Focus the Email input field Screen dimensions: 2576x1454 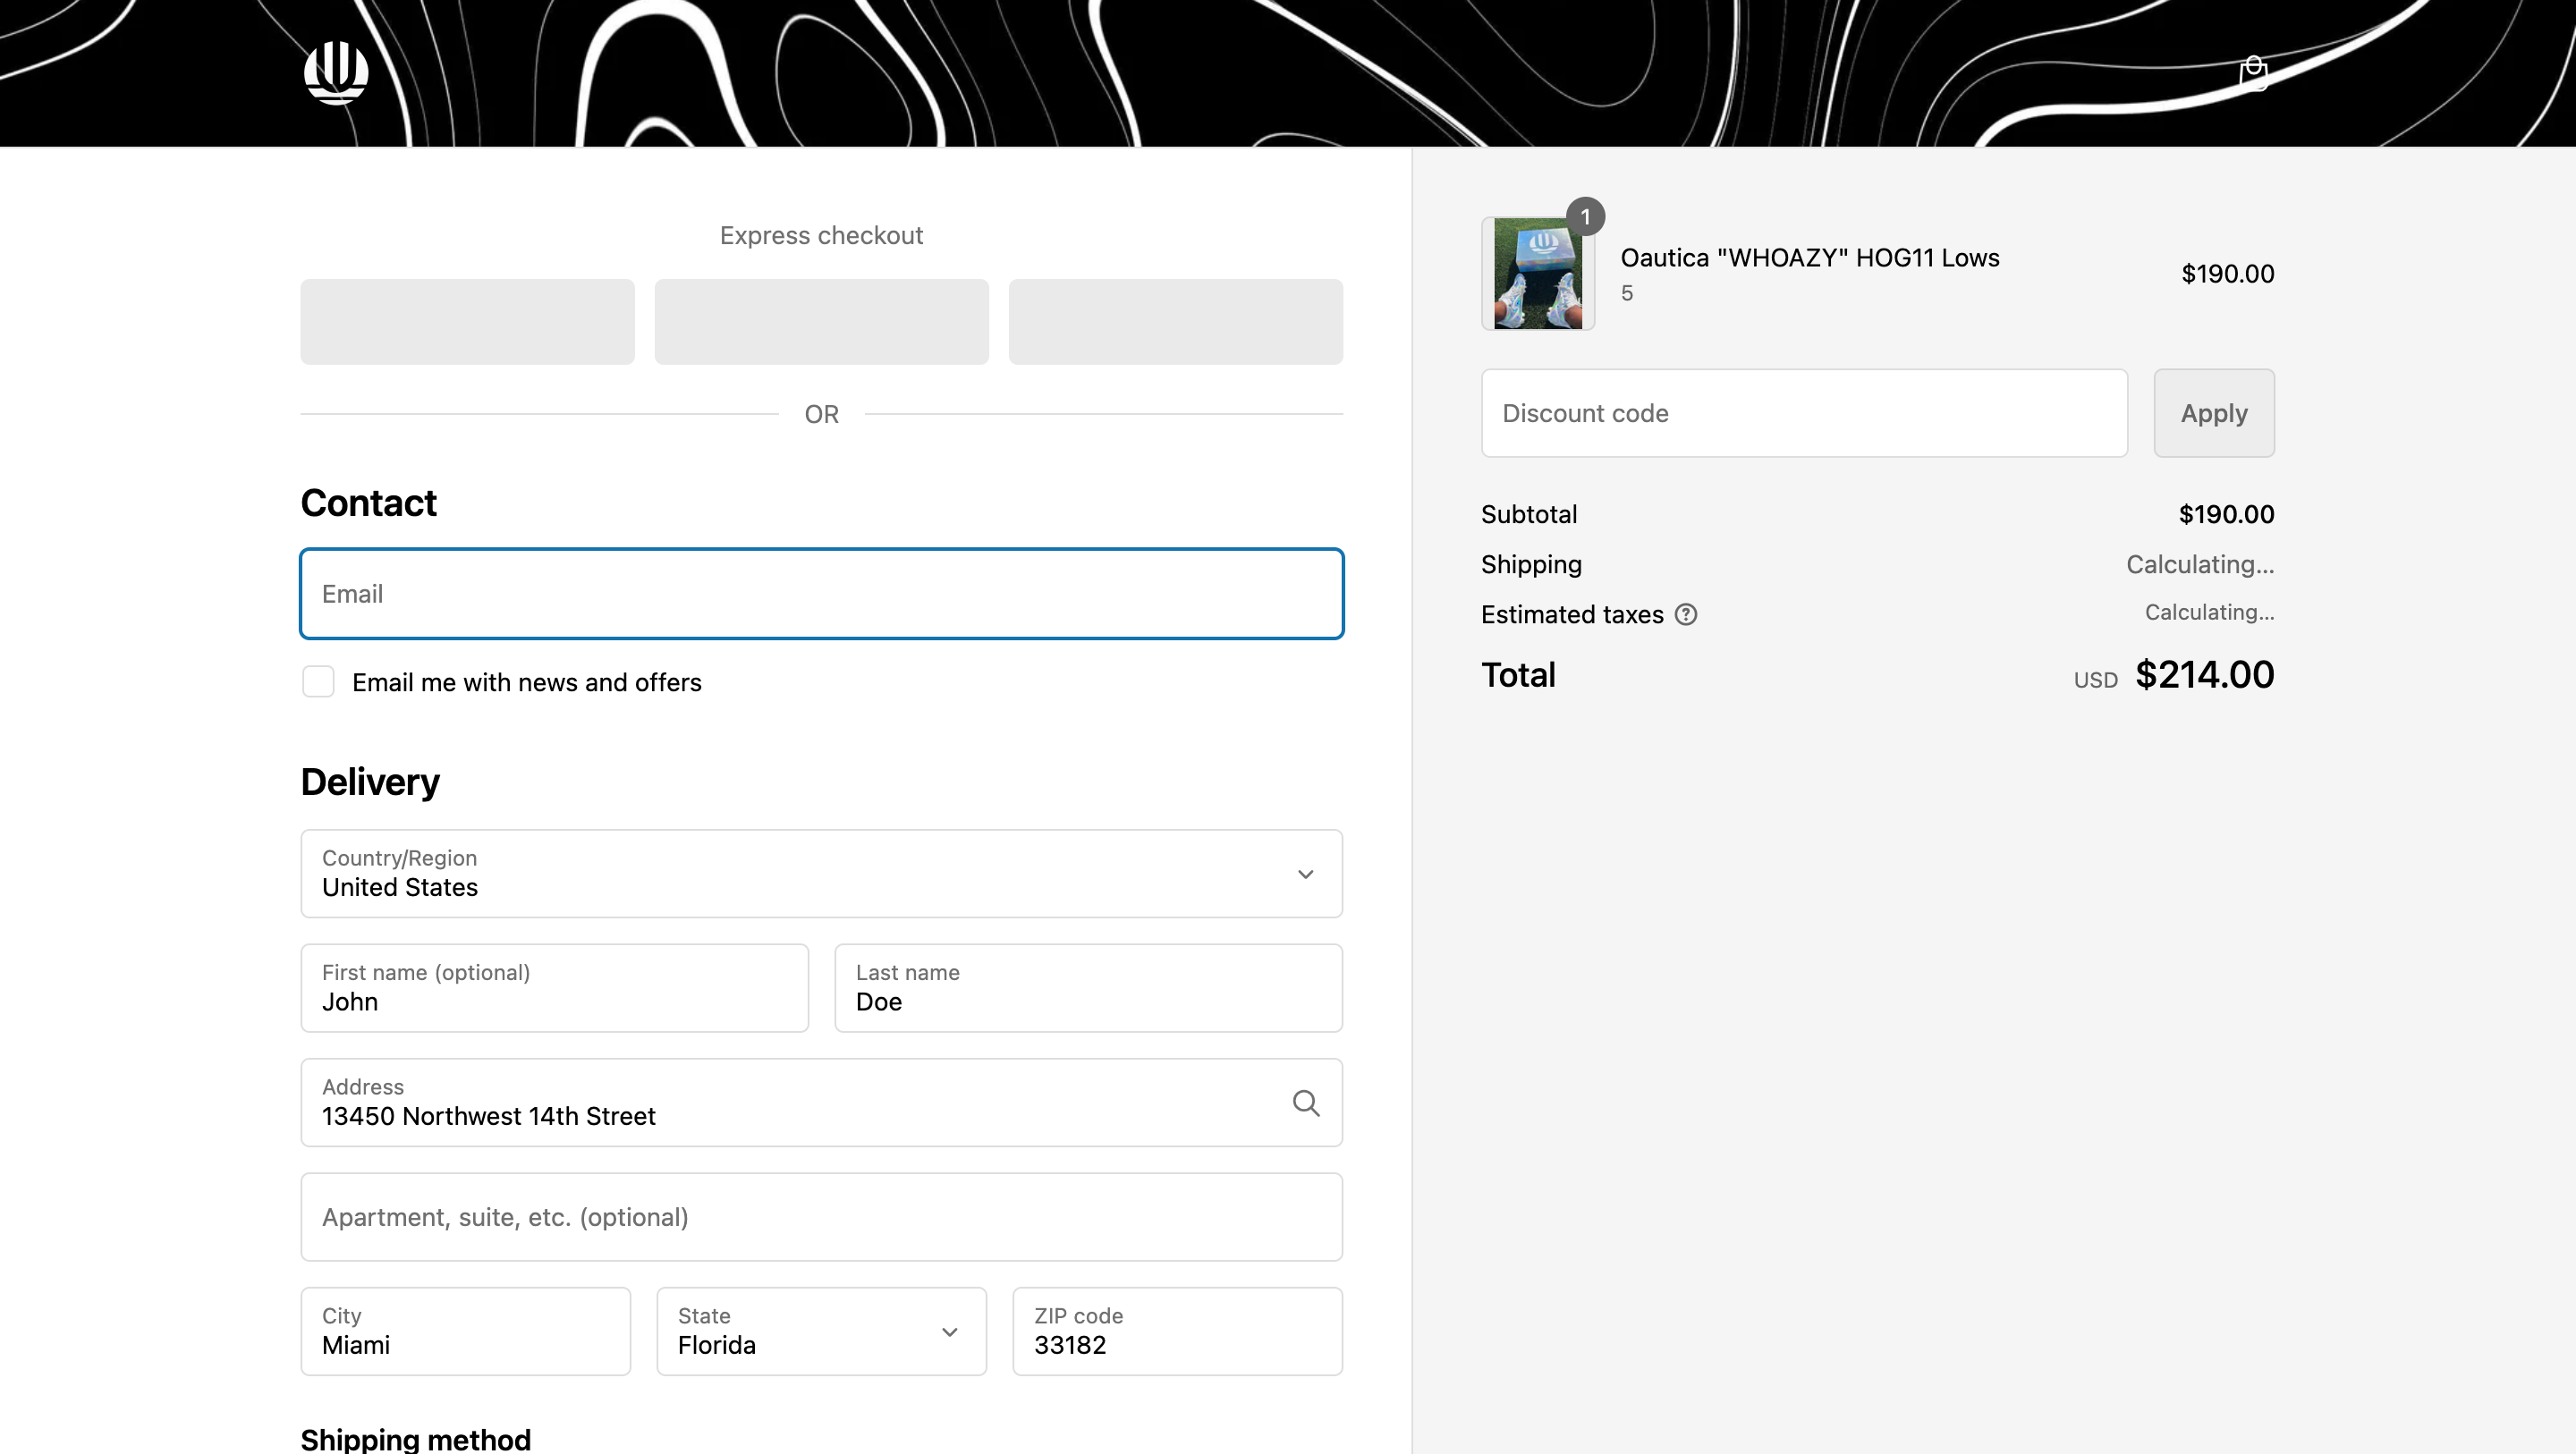[821, 593]
